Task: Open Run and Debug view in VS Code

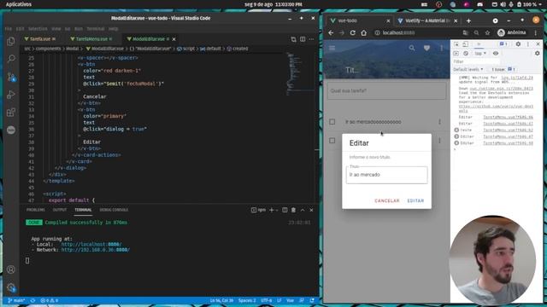Action: [11, 95]
